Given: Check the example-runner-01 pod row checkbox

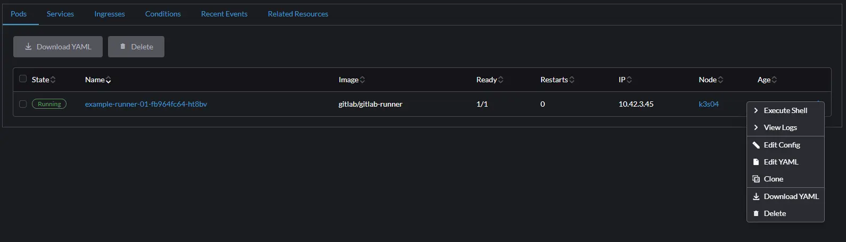Looking at the screenshot, I should click(23, 104).
